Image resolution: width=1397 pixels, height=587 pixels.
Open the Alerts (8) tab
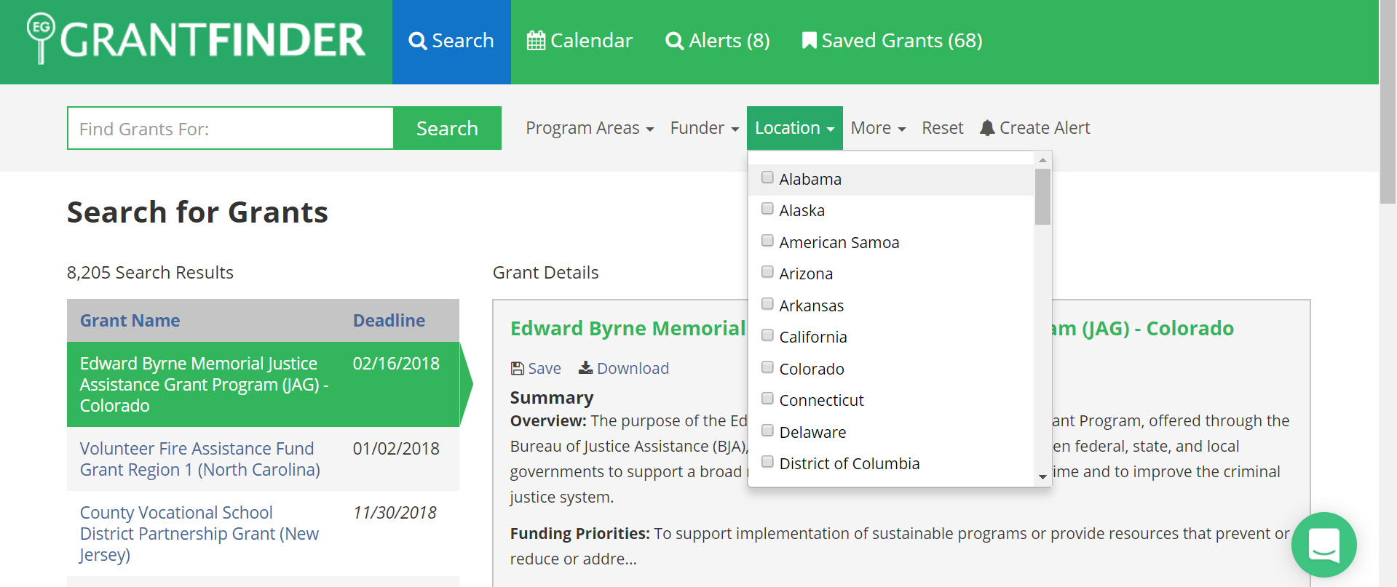pyautogui.click(x=718, y=41)
